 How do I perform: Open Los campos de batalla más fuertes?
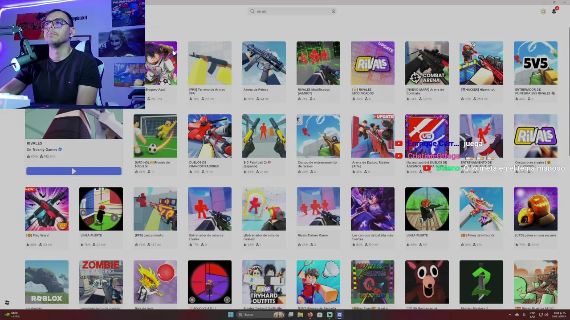(373, 209)
